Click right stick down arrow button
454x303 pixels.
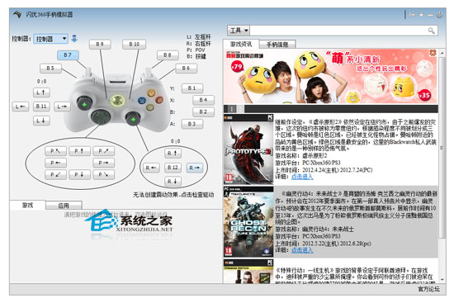tap(173, 182)
